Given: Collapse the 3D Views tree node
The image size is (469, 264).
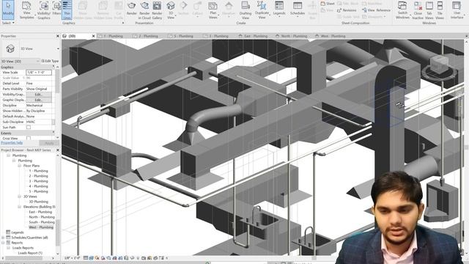Looking at the screenshot, I should point(20,197).
